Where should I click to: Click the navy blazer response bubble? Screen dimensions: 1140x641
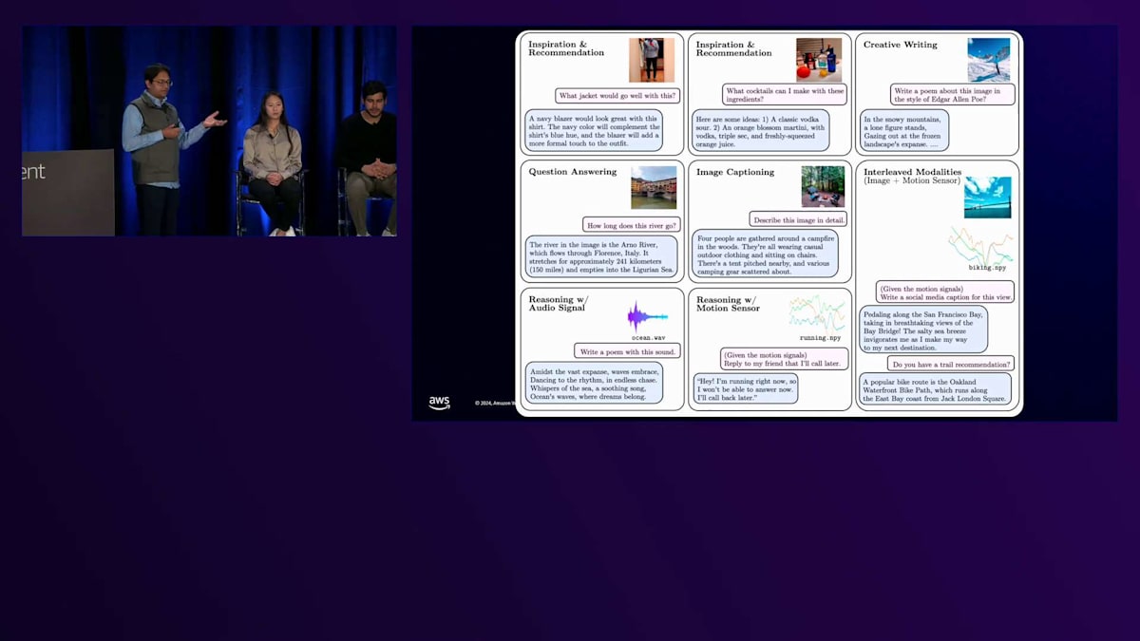(594, 131)
